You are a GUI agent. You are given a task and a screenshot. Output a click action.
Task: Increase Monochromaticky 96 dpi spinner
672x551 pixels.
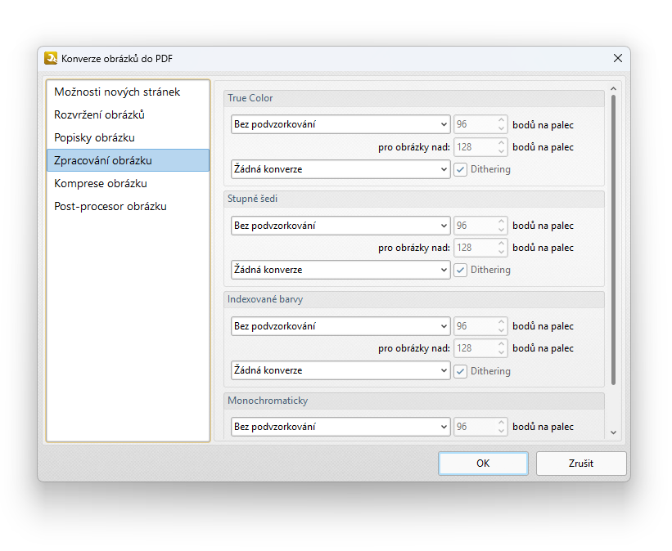pyautogui.click(x=502, y=423)
